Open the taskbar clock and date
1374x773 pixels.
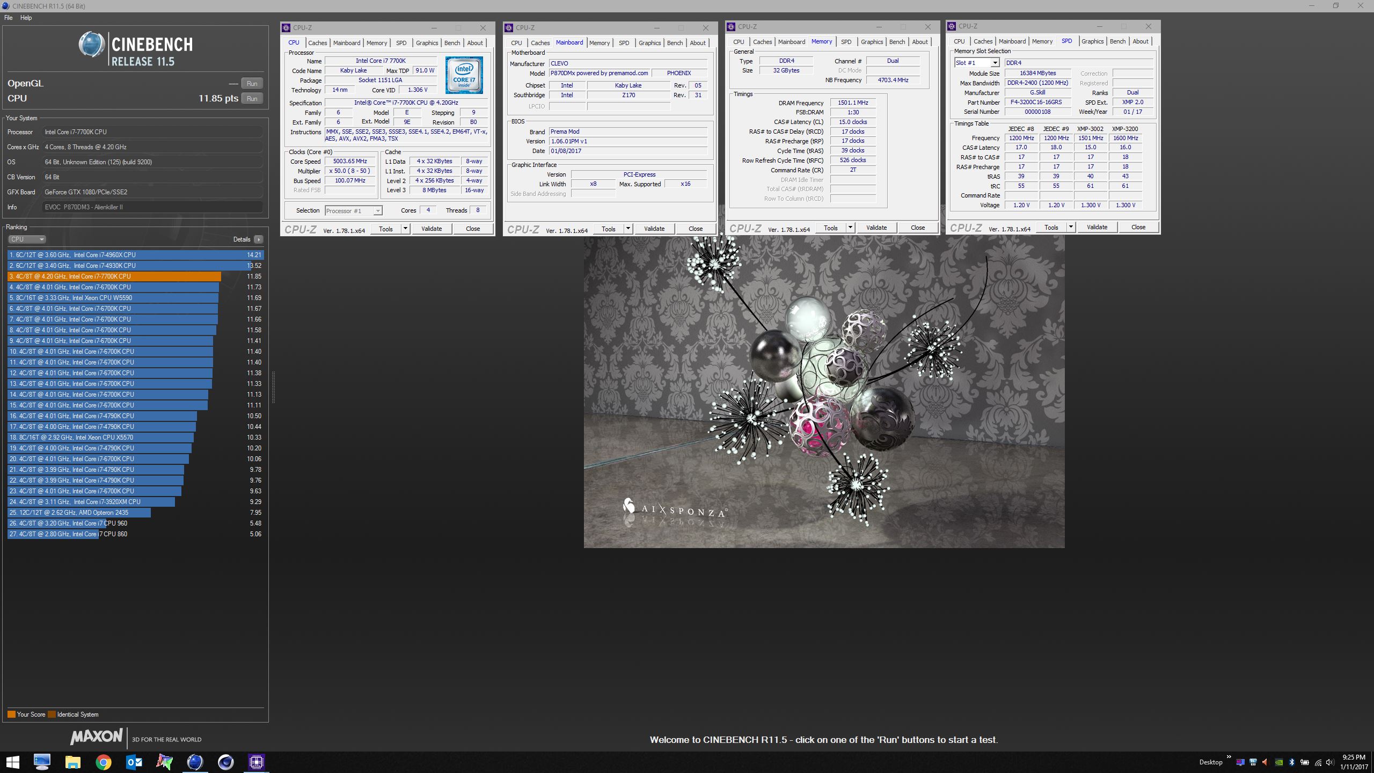coord(1354,762)
